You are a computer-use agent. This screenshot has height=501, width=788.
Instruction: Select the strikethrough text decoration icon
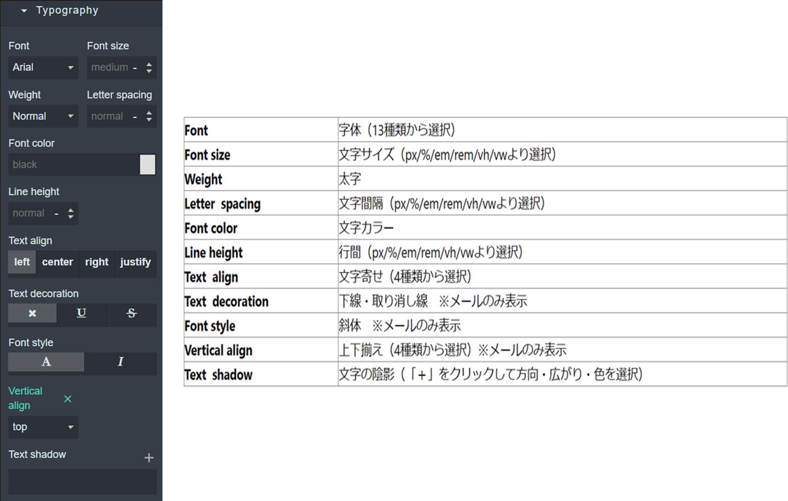point(131,313)
